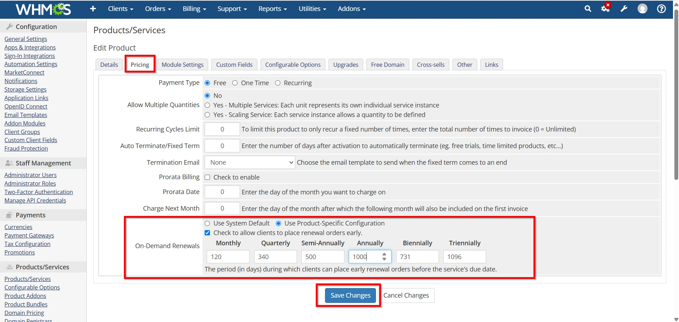679x322 pixels.
Task: Click the Prorata Date field
Action: (222, 192)
